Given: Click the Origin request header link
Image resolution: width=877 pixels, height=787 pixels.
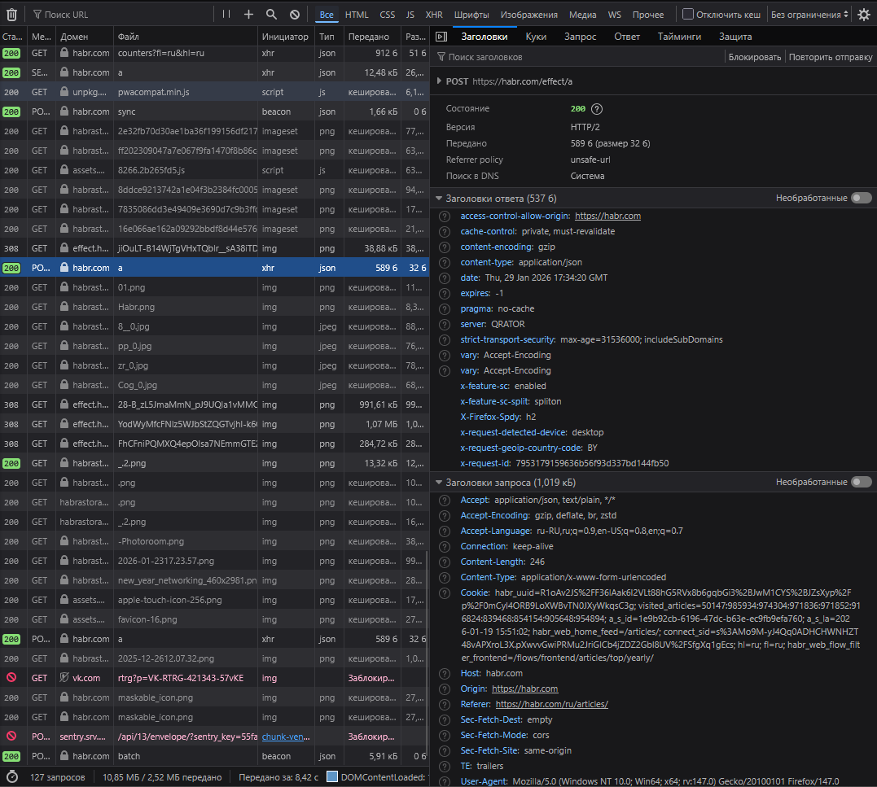Looking at the screenshot, I should coord(524,689).
